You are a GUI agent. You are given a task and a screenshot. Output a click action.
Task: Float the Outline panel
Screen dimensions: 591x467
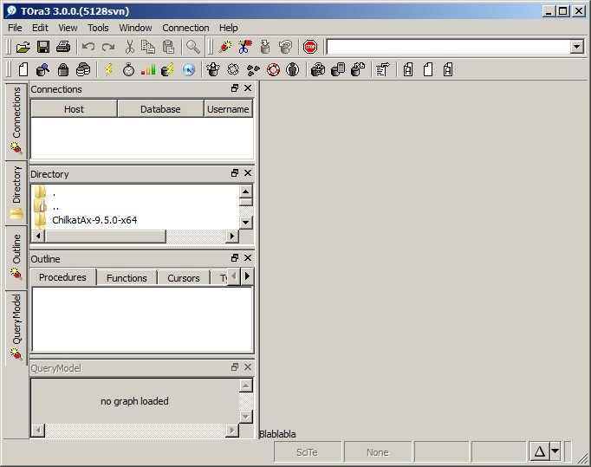click(x=235, y=258)
